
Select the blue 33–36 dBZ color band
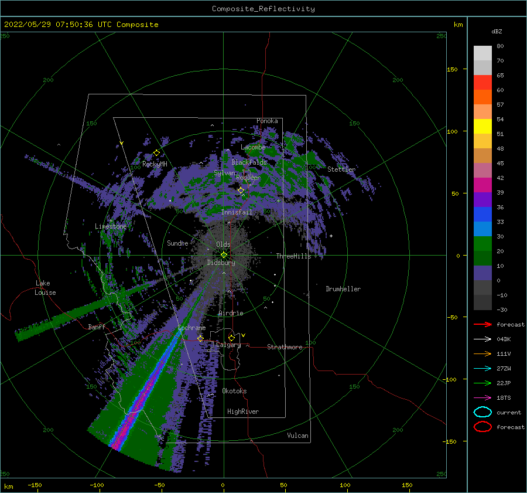[x=482, y=215]
